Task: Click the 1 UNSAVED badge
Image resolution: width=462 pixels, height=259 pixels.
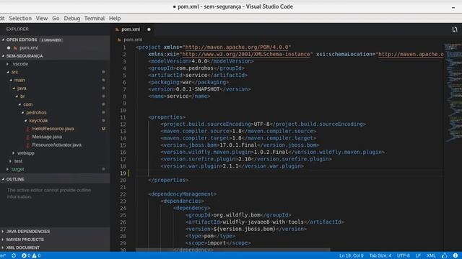Action: (x=51, y=40)
